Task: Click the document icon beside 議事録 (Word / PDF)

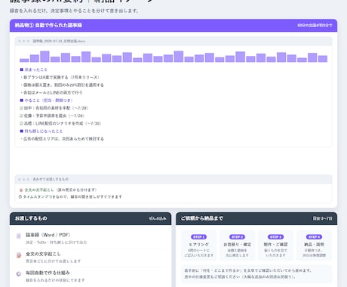Action: pos(19,236)
